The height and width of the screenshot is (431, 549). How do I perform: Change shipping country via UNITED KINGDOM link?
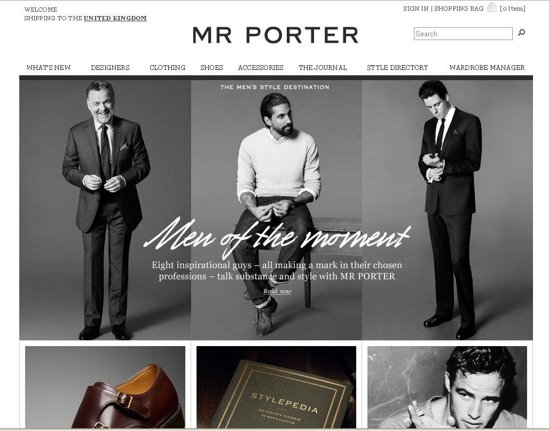[115, 18]
